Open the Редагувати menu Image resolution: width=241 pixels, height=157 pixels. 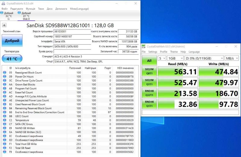[17, 9]
